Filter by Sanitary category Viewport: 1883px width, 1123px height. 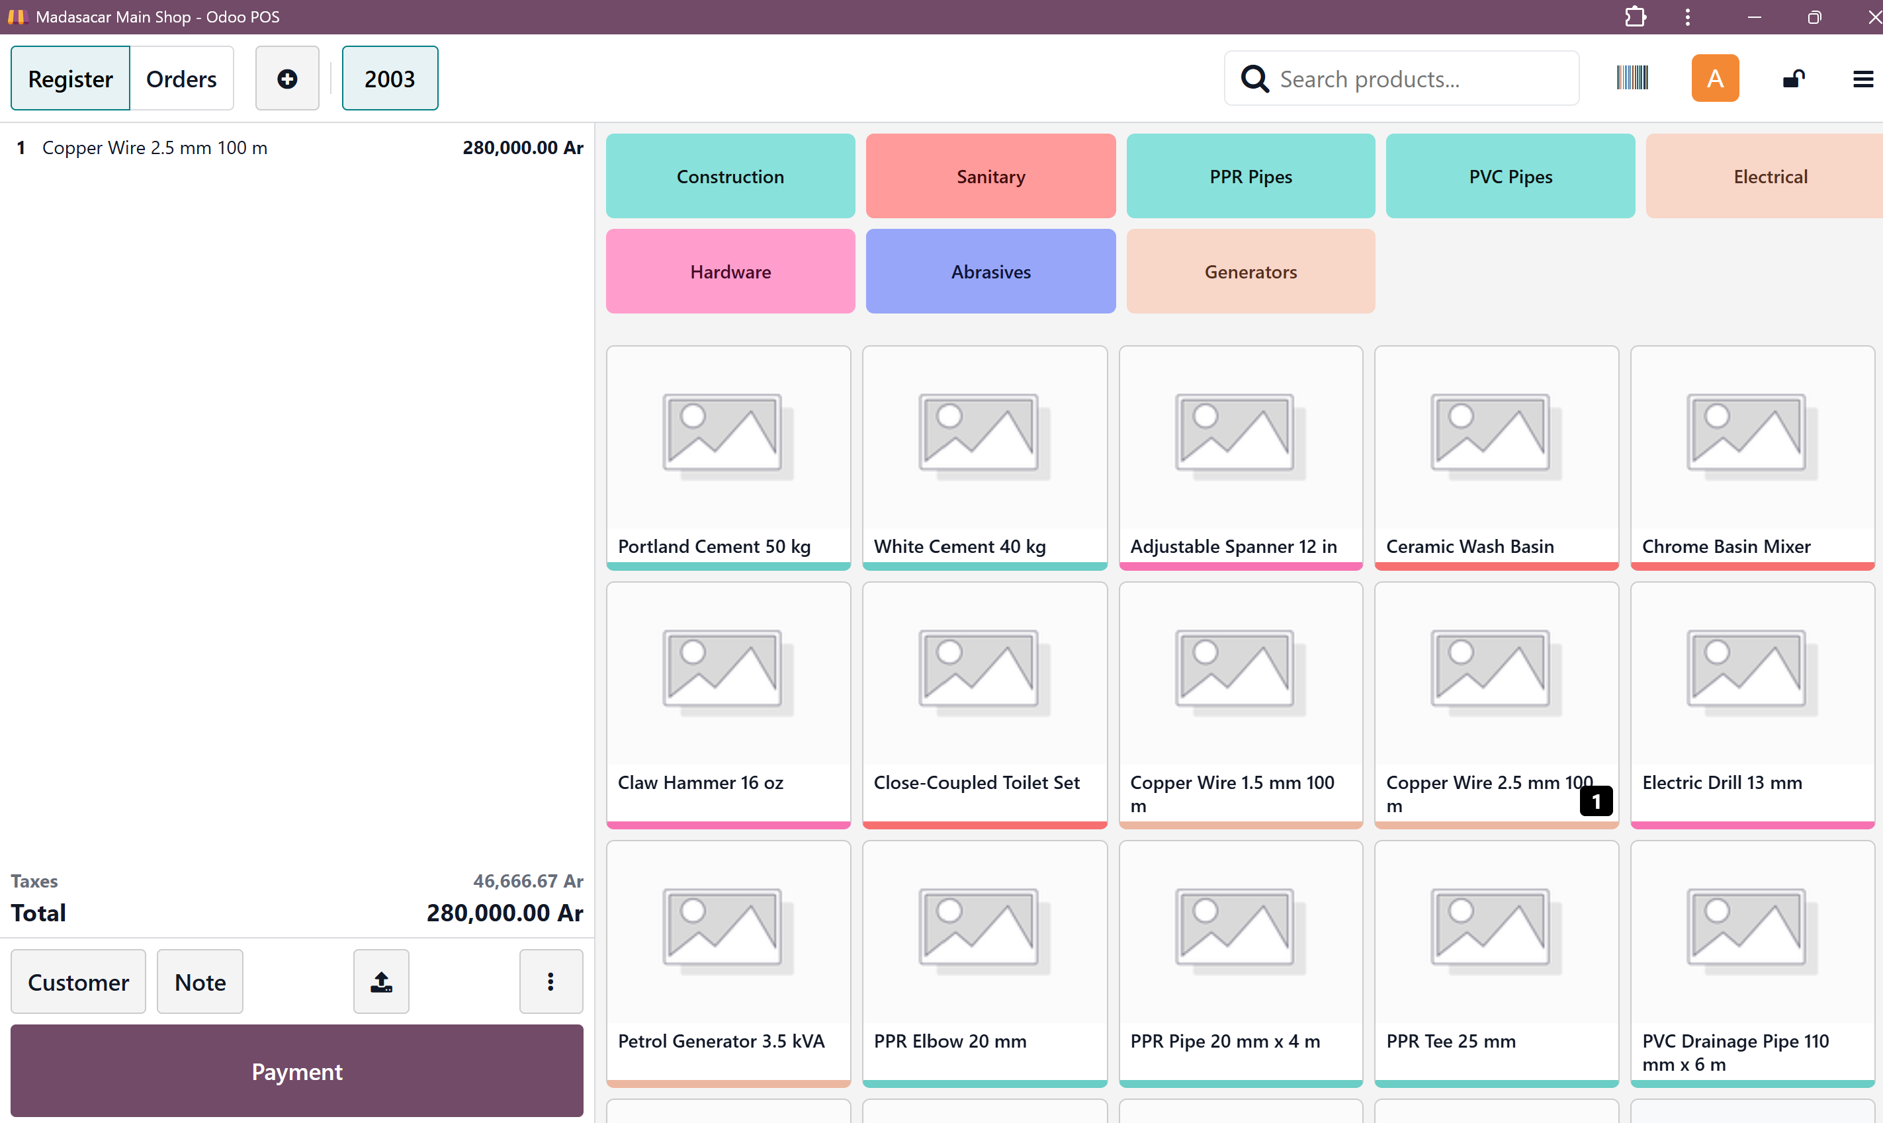click(x=990, y=177)
